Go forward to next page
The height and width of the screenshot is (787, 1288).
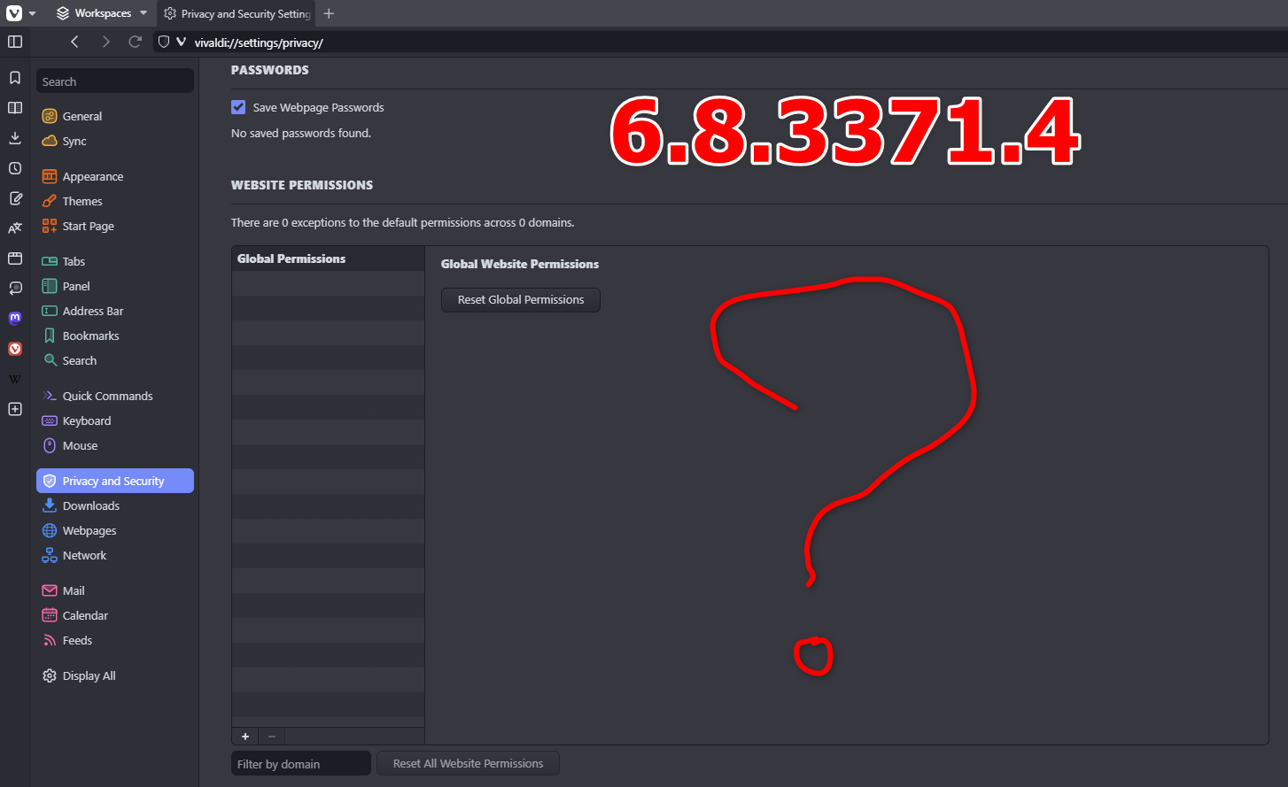coord(105,42)
